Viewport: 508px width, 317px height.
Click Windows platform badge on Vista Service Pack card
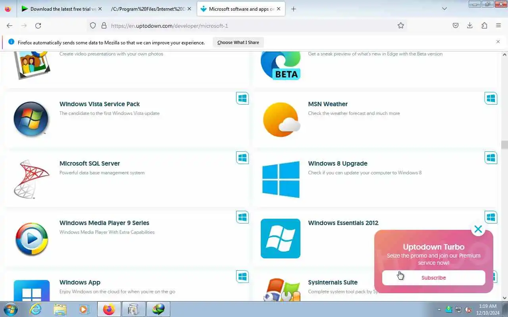(x=242, y=98)
